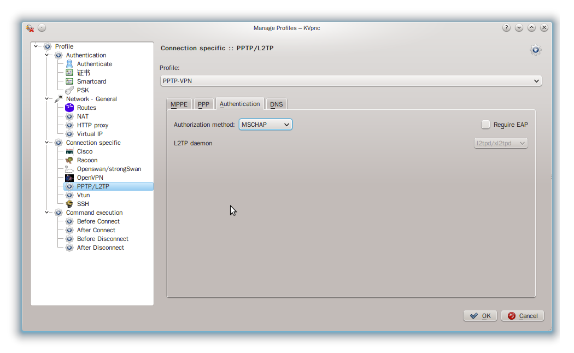This screenshot has height=353, width=574.
Task: Collapse the Connection specific tree branch
Action: tap(47, 143)
